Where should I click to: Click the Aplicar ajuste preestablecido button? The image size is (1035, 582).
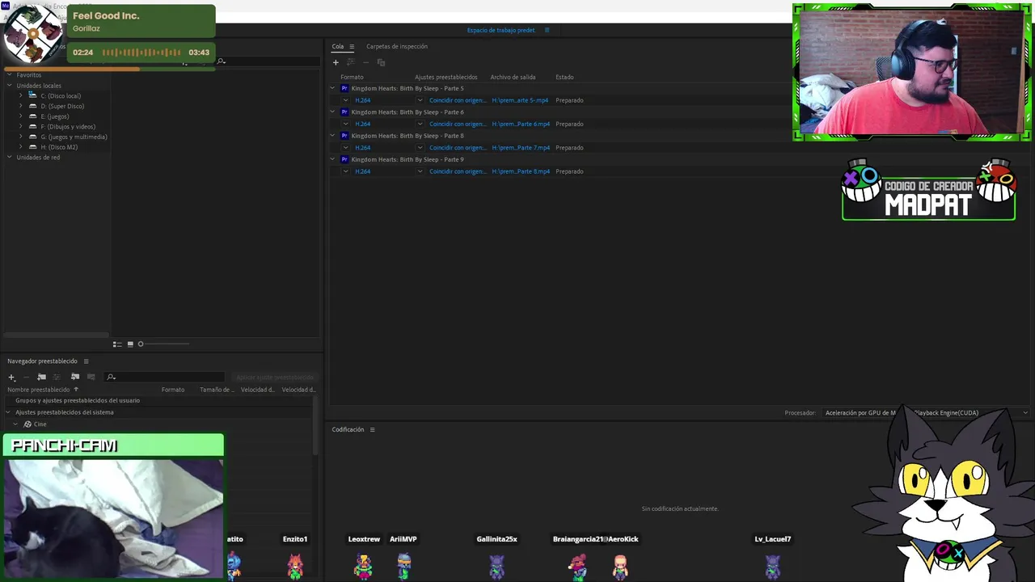274,377
